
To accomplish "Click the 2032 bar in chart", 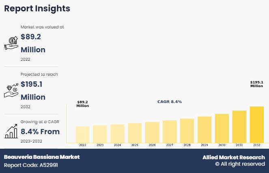I will [x=256, y=124].
